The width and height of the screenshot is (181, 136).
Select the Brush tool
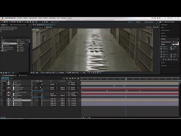tap(25, 22)
